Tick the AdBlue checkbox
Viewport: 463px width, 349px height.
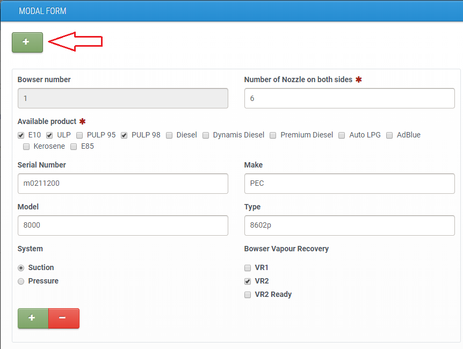[x=389, y=135]
